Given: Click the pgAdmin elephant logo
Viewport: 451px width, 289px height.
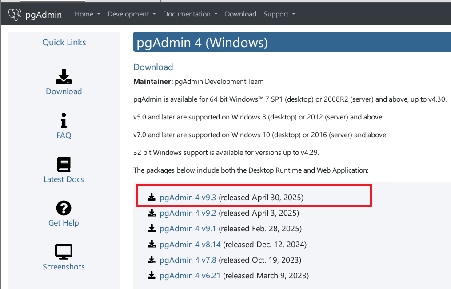Looking at the screenshot, I should 14,14.
